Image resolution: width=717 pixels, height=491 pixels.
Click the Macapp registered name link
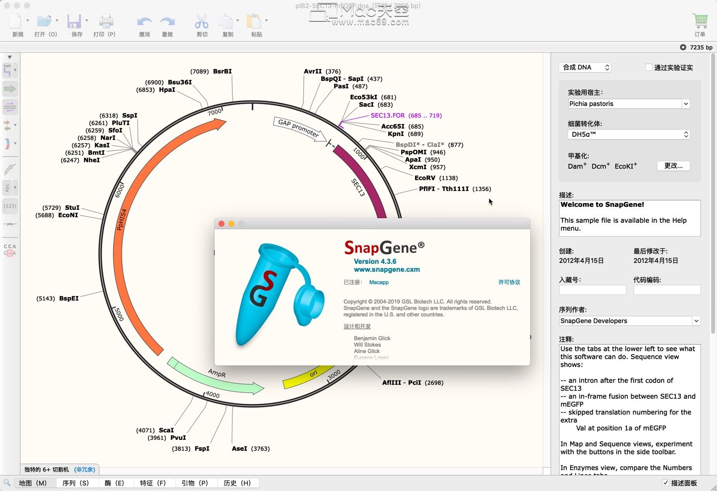tap(379, 282)
